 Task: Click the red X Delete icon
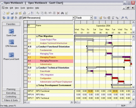point(58,13)
